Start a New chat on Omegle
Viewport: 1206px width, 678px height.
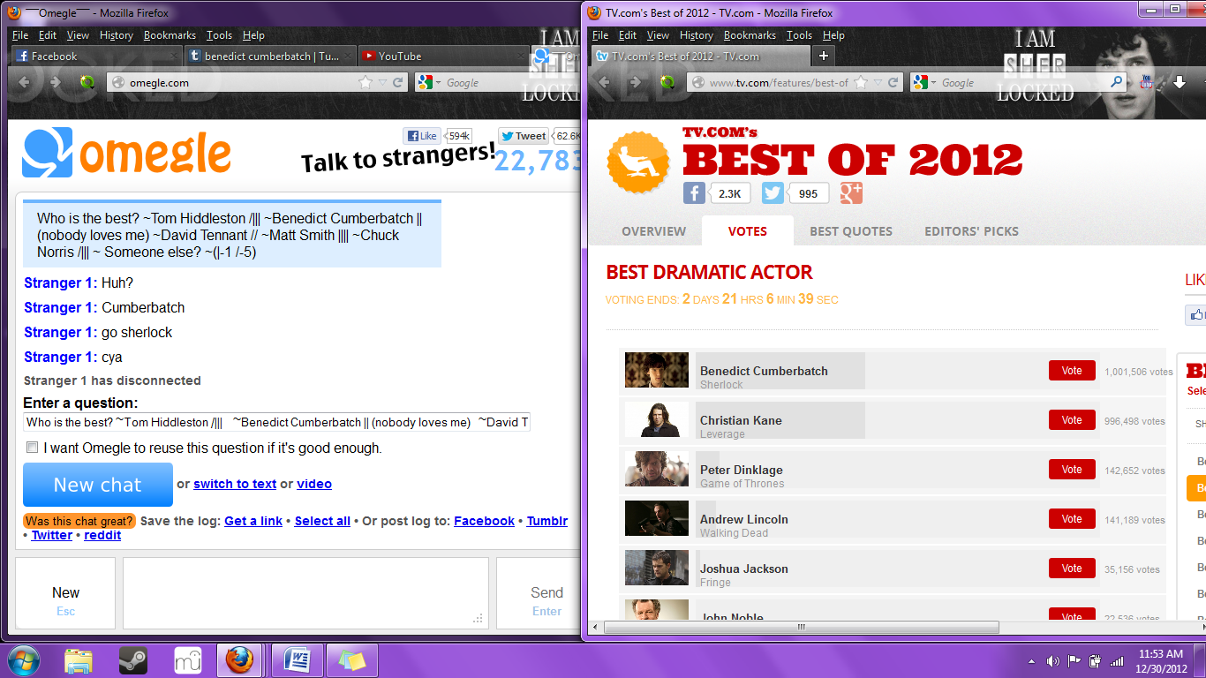click(x=98, y=485)
